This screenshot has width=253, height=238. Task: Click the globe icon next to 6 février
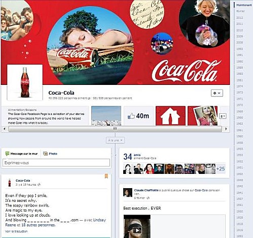click(x=148, y=198)
